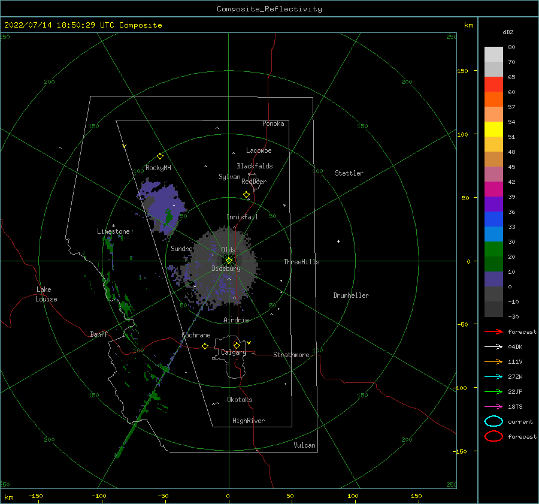This screenshot has height=504, width=539.
Task: Click the yellow diamond marker inside Calgary
Action: click(x=237, y=345)
